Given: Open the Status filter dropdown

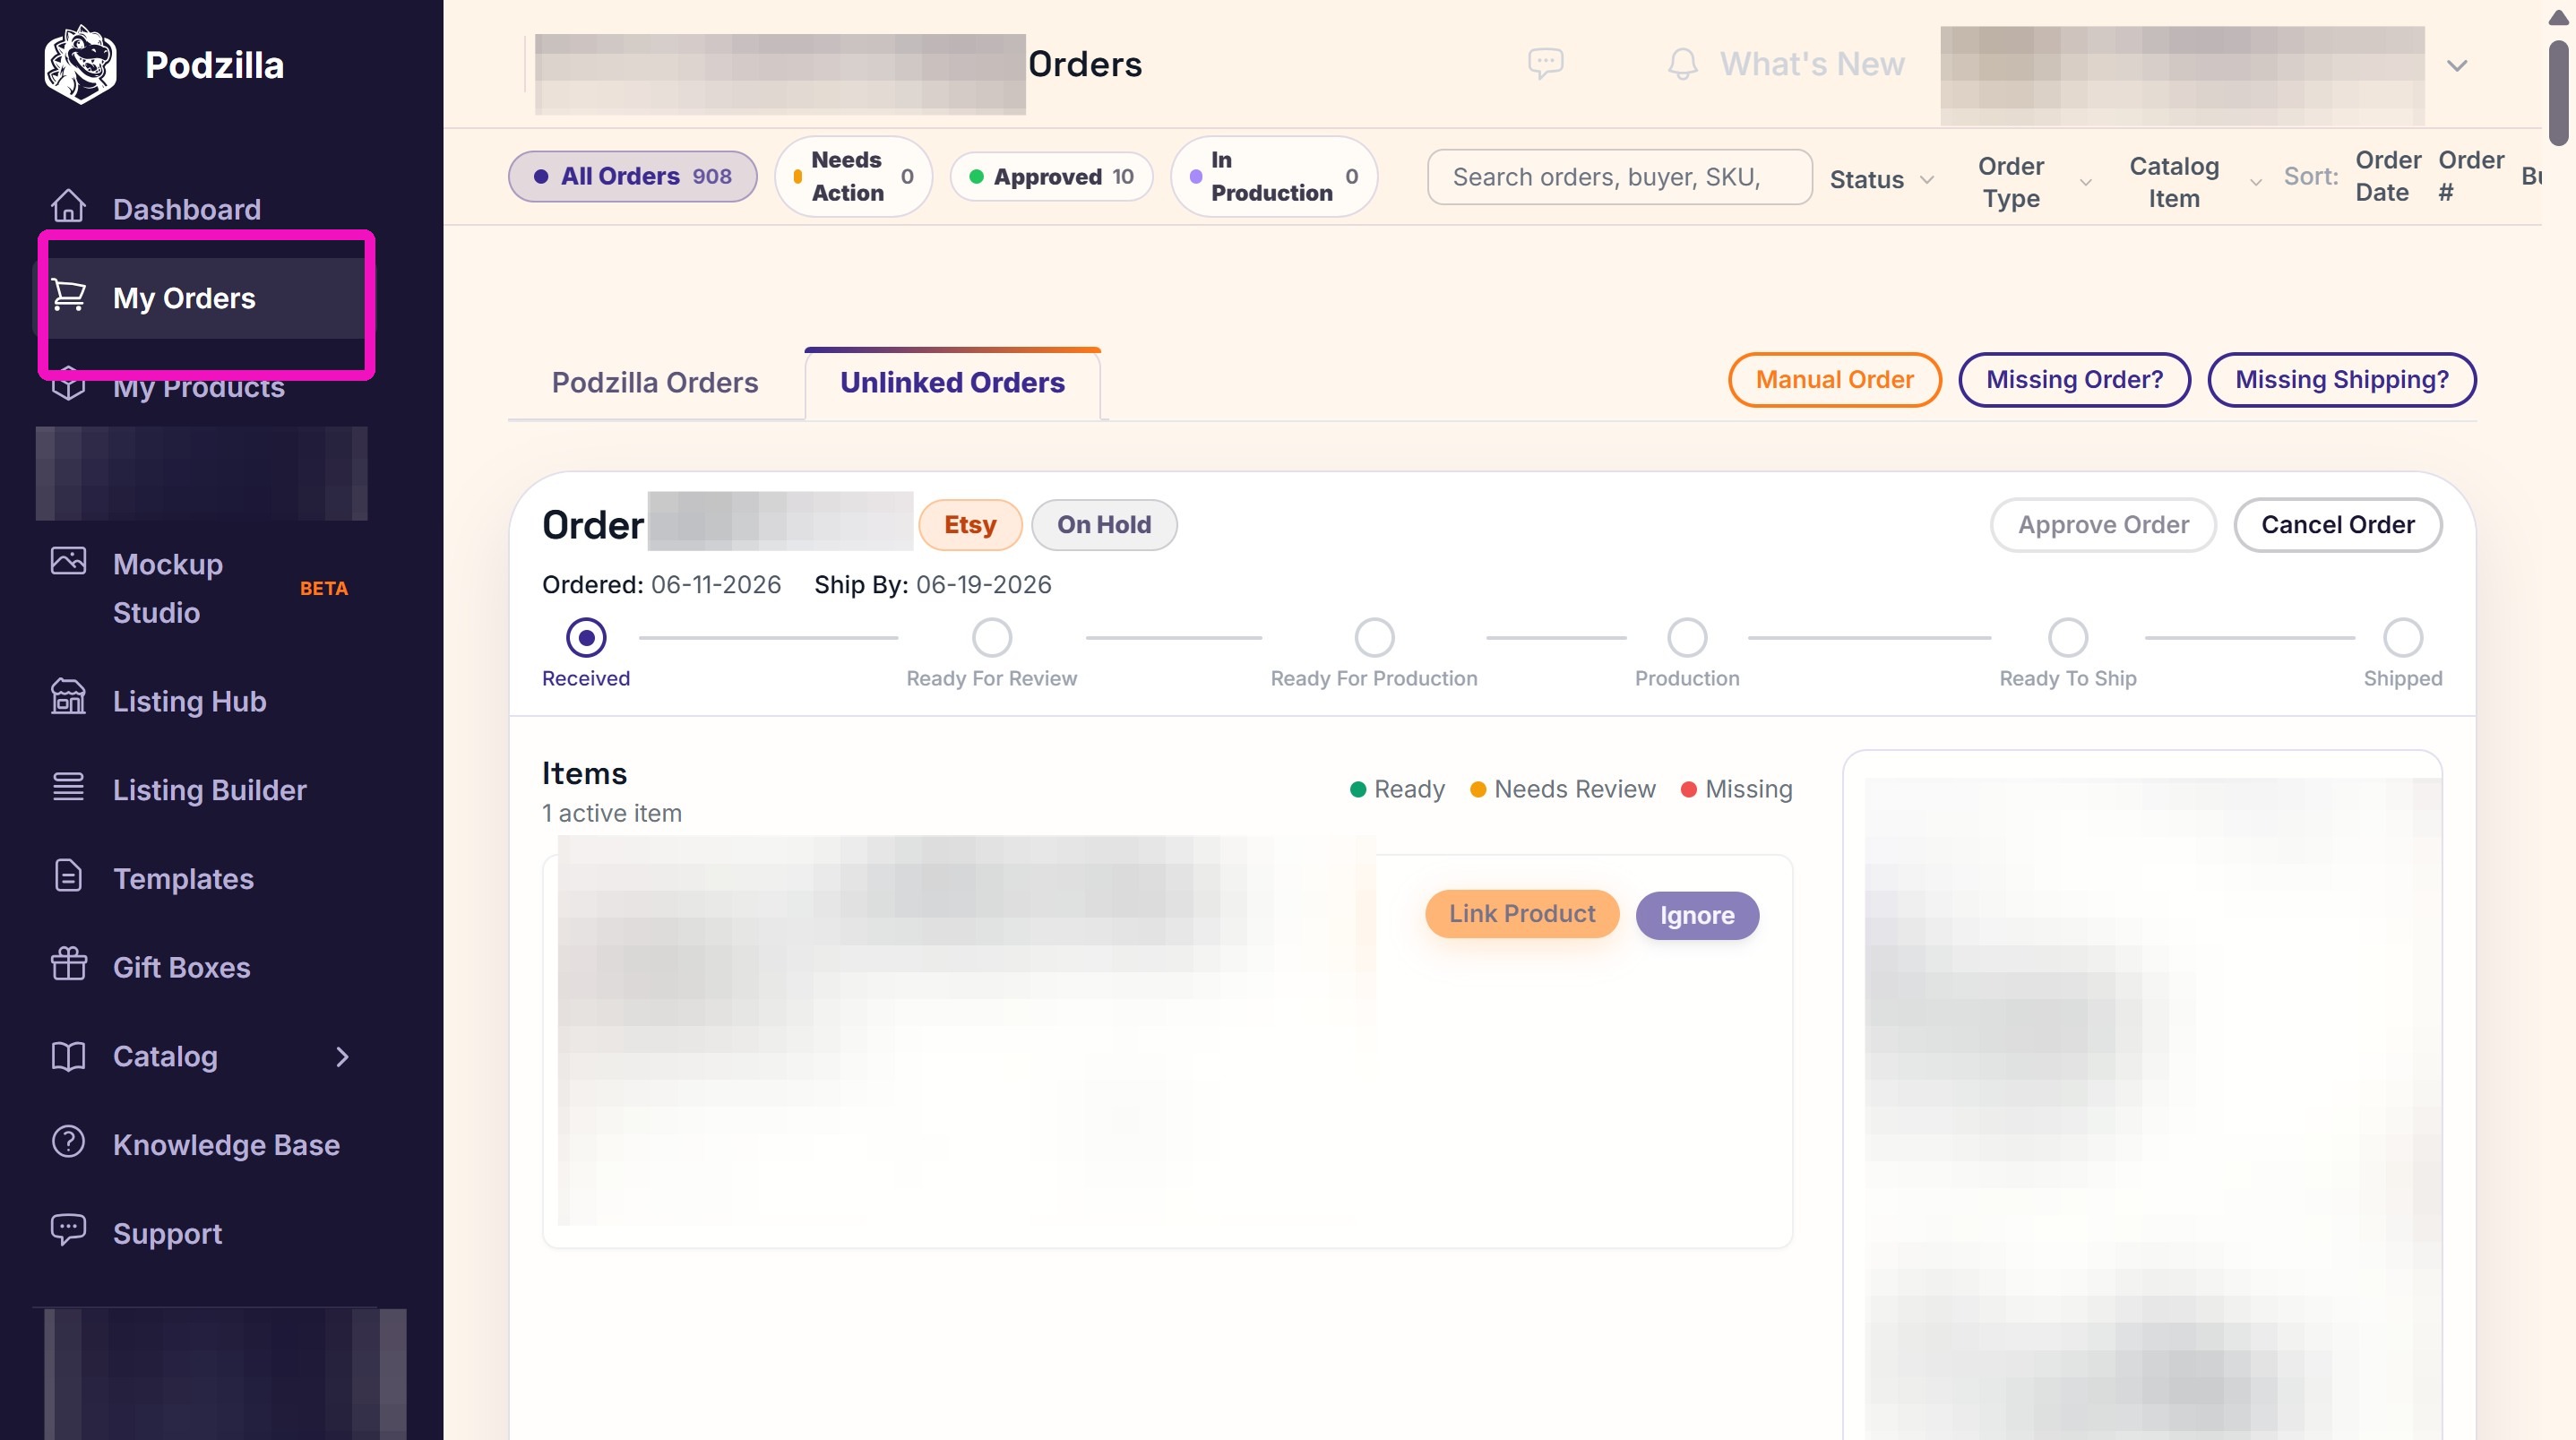Looking at the screenshot, I should 1881,179.
